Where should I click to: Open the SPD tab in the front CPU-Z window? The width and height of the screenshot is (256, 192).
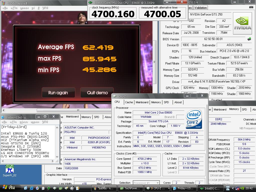[166, 102]
